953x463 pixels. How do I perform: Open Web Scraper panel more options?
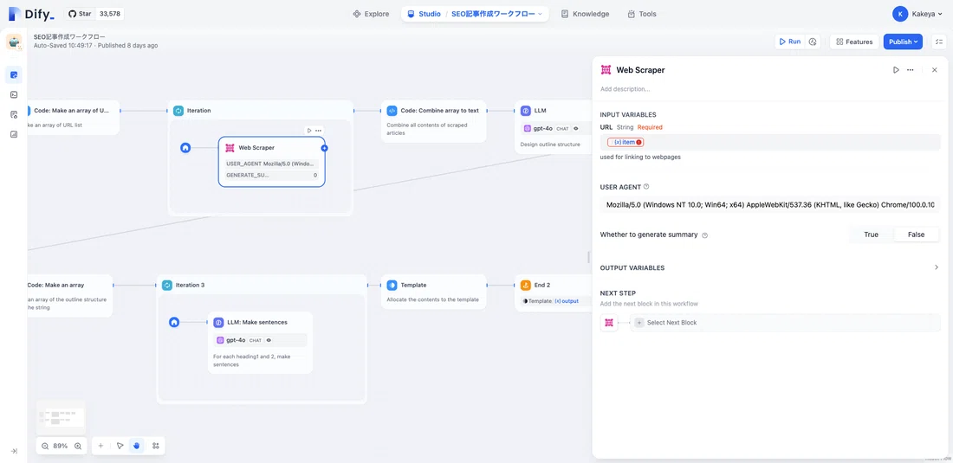[910, 70]
